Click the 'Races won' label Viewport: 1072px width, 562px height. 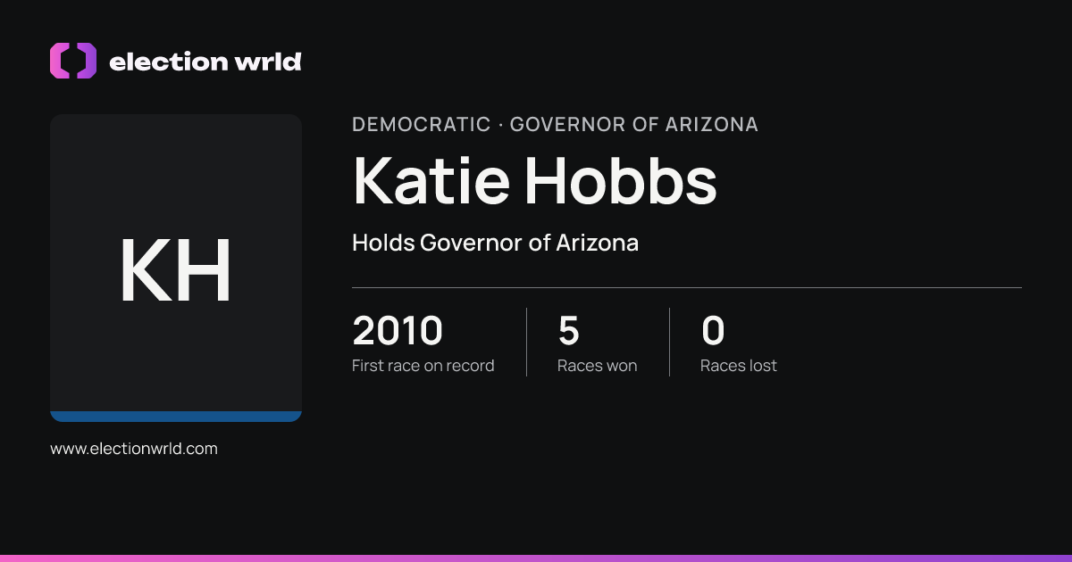598,366
